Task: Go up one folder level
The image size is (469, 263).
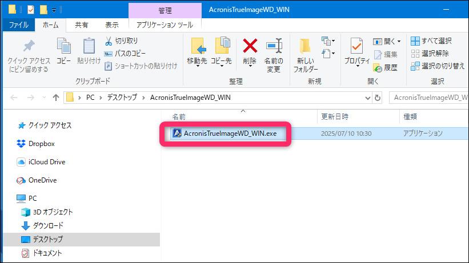Action: pos(56,98)
